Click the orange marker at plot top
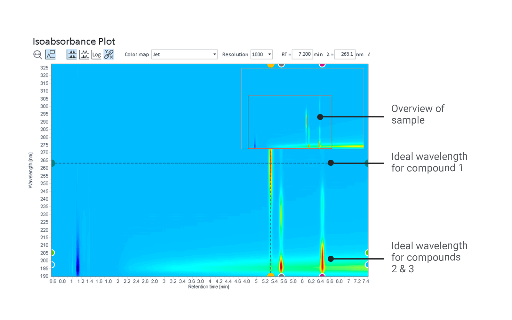Image resolution: width=512 pixels, height=320 pixels. point(271,65)
